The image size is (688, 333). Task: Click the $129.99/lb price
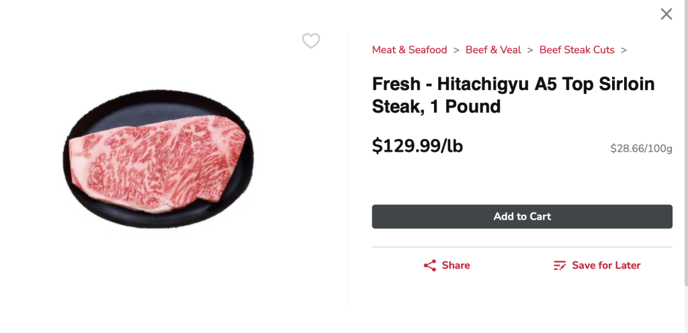tap(417, 146)
